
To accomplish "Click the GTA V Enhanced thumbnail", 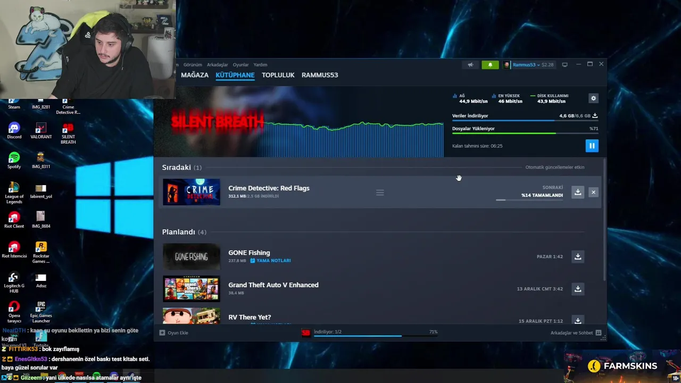I will [x=192, y=289].
